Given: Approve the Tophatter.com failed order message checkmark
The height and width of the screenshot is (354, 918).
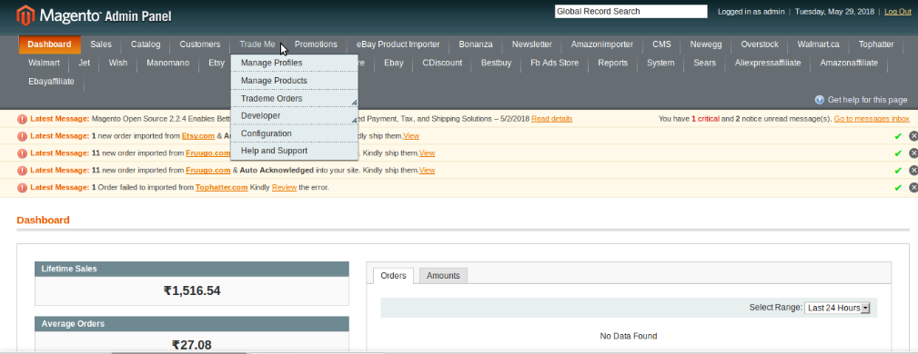Looking at the screenshot, I should (x=898, y=188).
